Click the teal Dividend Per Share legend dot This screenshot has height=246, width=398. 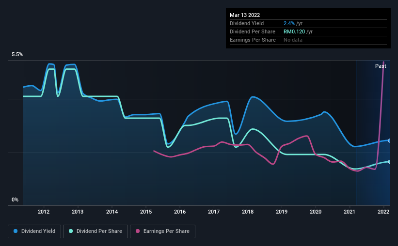(71, 231)
